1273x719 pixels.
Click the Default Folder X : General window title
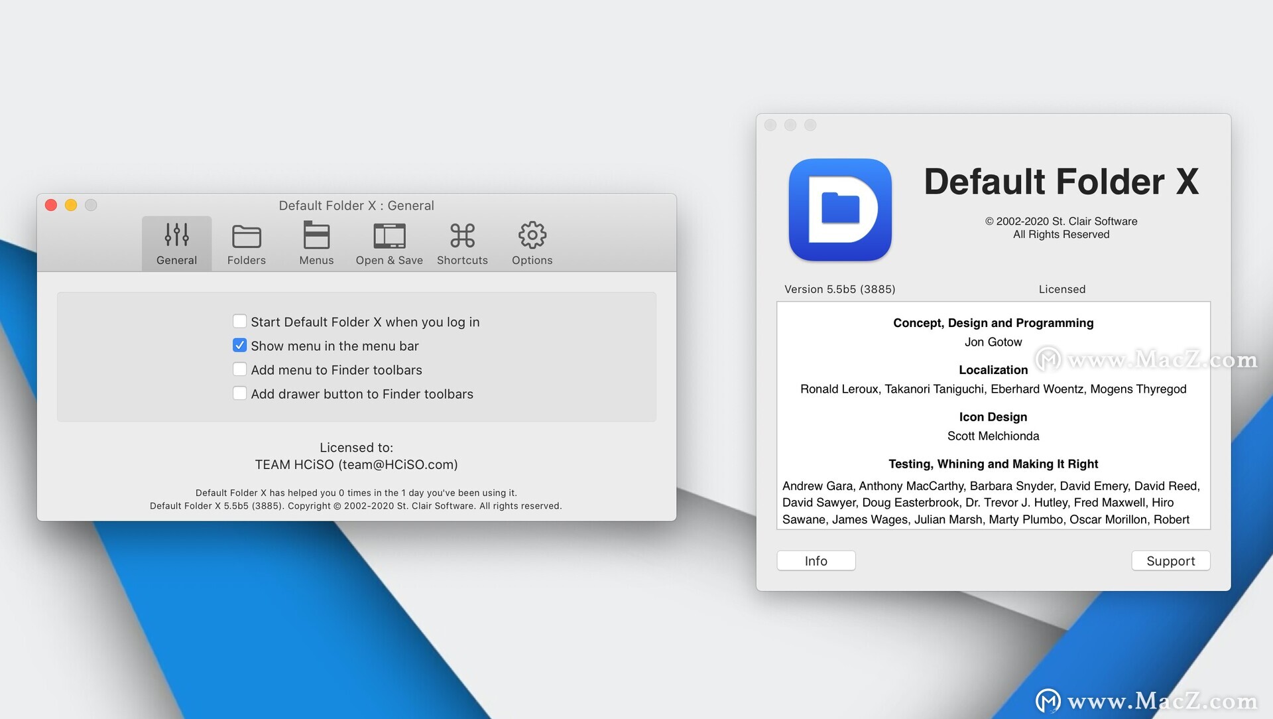(x=356, y=206)
